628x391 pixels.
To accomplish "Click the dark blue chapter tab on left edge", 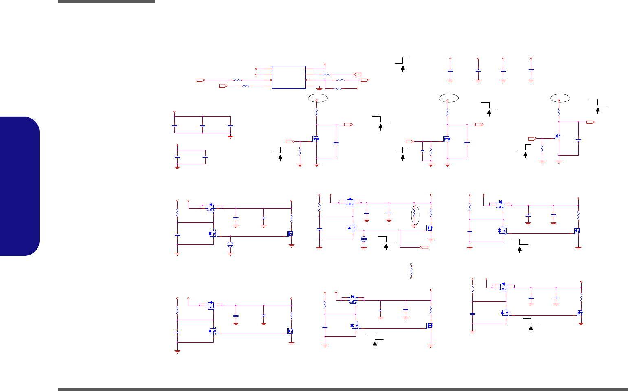I will tap(20, 186).
